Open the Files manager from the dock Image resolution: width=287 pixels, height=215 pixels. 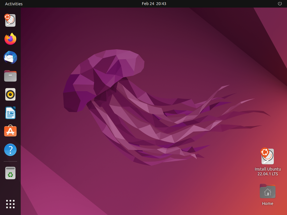click(10, 76)
